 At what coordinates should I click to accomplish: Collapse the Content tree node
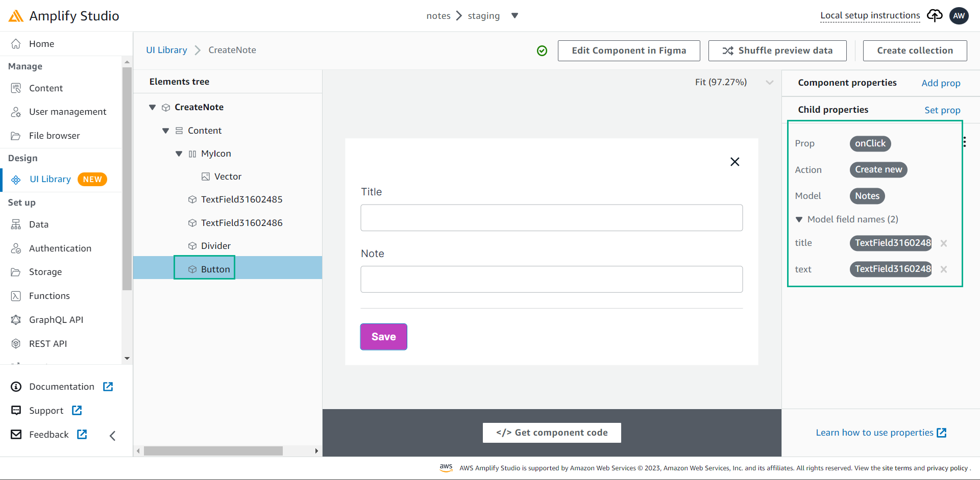click(x=165, y=131)
